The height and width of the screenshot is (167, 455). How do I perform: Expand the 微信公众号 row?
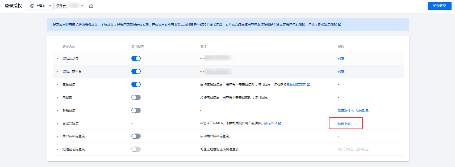pos(57,59)
